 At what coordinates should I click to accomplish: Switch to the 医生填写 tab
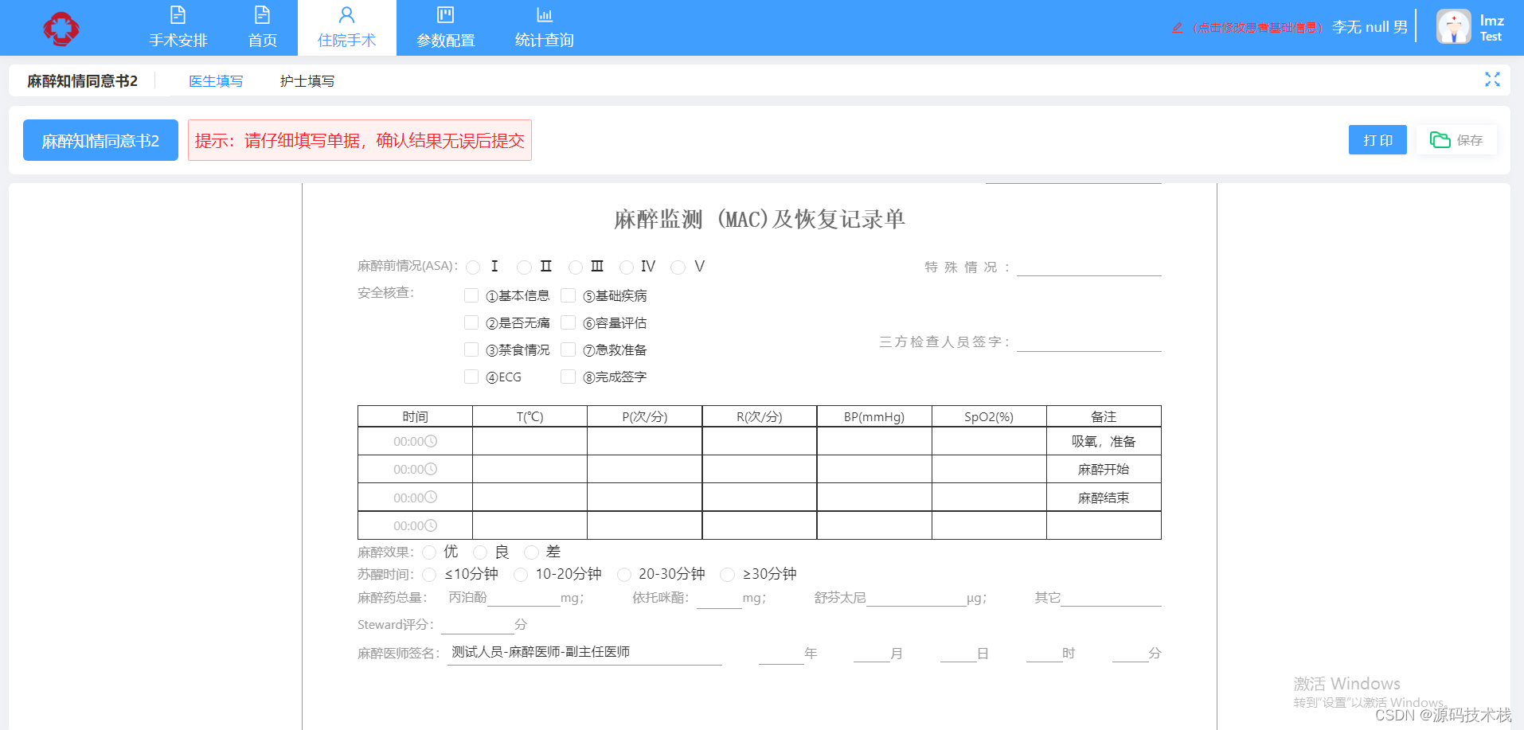(216, 81)
